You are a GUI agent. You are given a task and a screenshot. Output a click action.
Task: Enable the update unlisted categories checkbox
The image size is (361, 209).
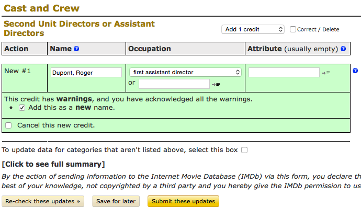pyautogui.click(x=244, y=150)
